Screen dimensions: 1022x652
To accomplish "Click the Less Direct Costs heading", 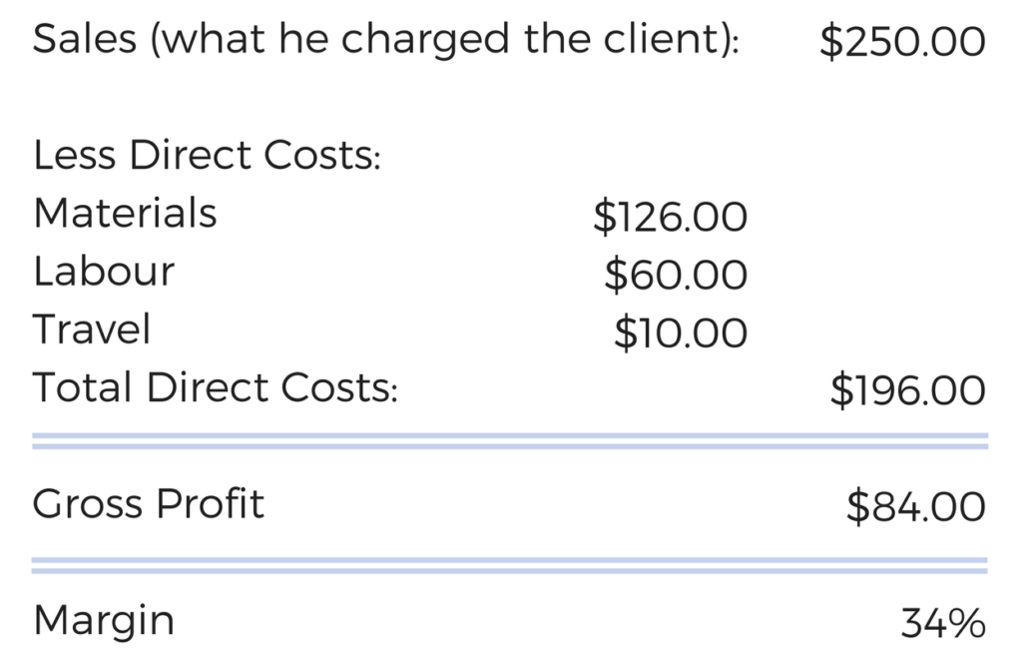I will 207,155.
